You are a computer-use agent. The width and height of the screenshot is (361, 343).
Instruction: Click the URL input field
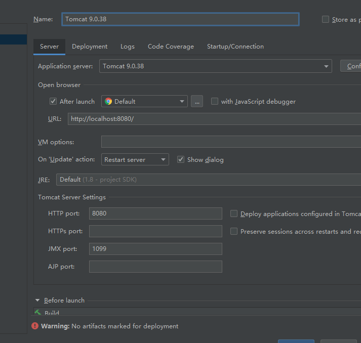[x=214, y=119]
